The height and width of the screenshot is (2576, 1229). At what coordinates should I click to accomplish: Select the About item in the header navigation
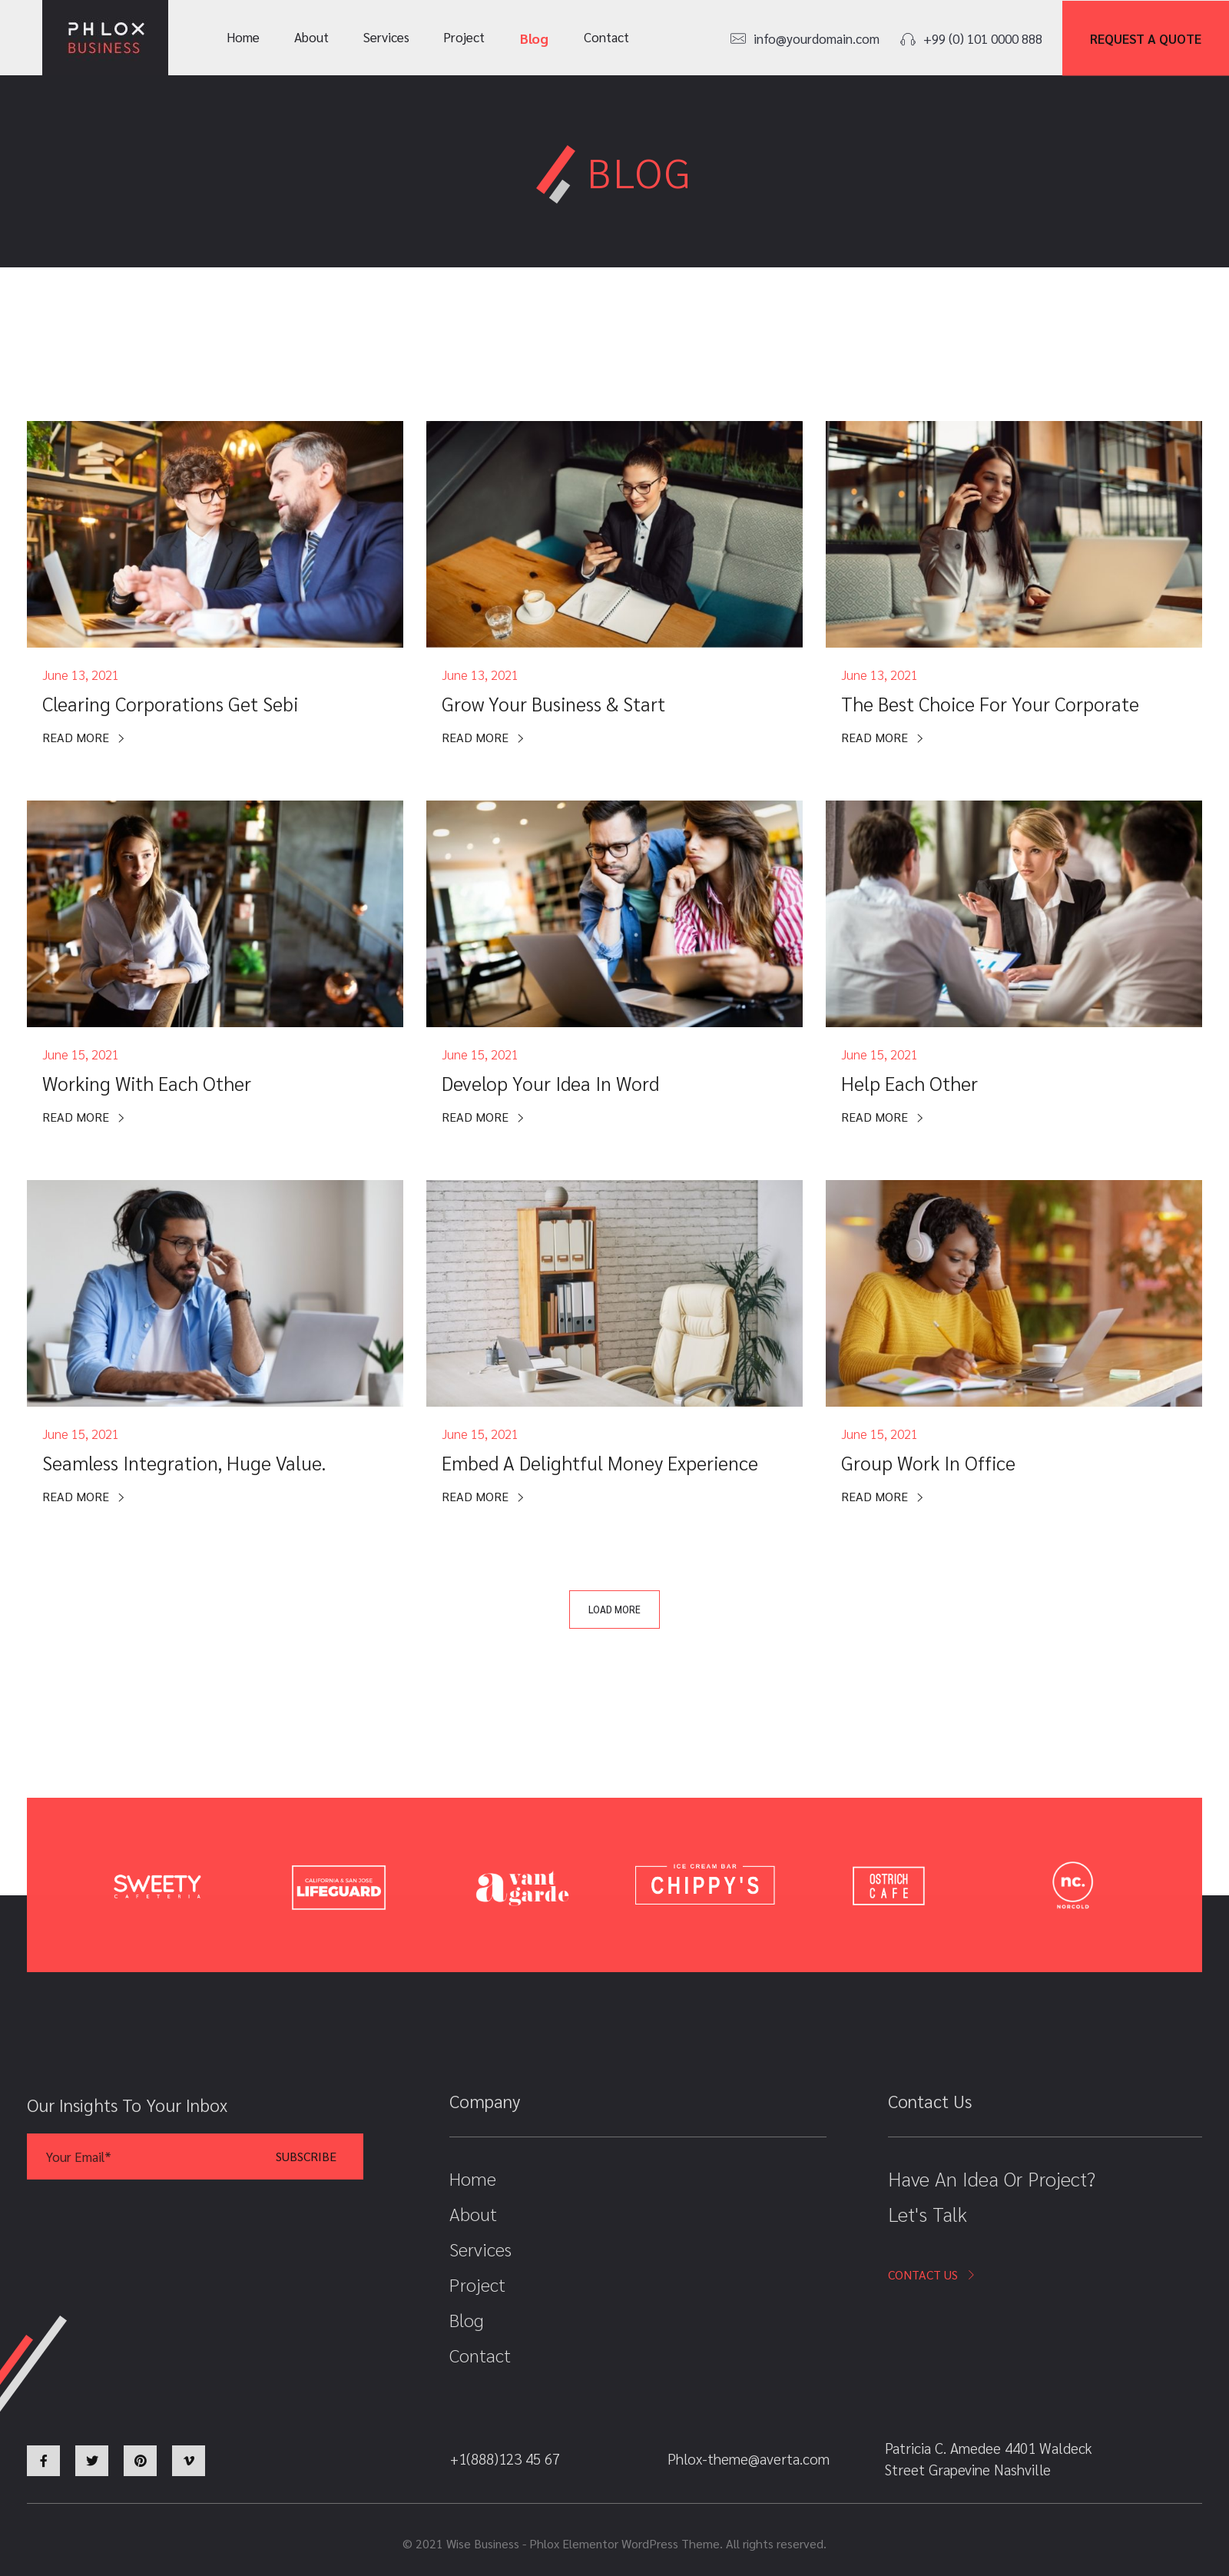[311, 38]
